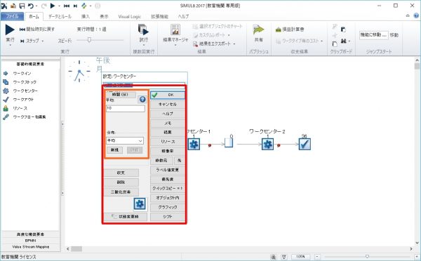421x261 pixels.
Task: Click the 開始時刻に戻す reset button
Action: 37,29
